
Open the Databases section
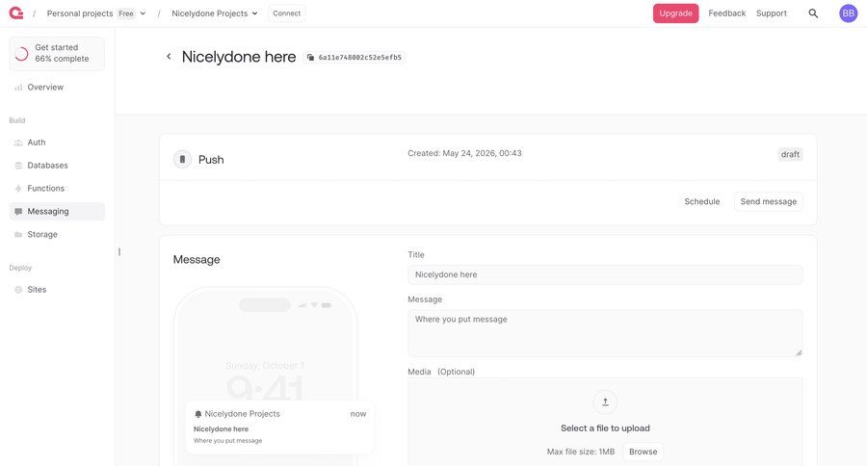(57, 166)
